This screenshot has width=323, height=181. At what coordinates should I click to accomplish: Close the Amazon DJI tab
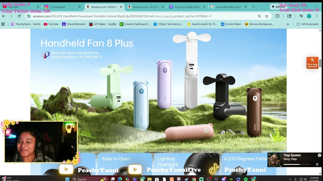click(x=163, y=7)
